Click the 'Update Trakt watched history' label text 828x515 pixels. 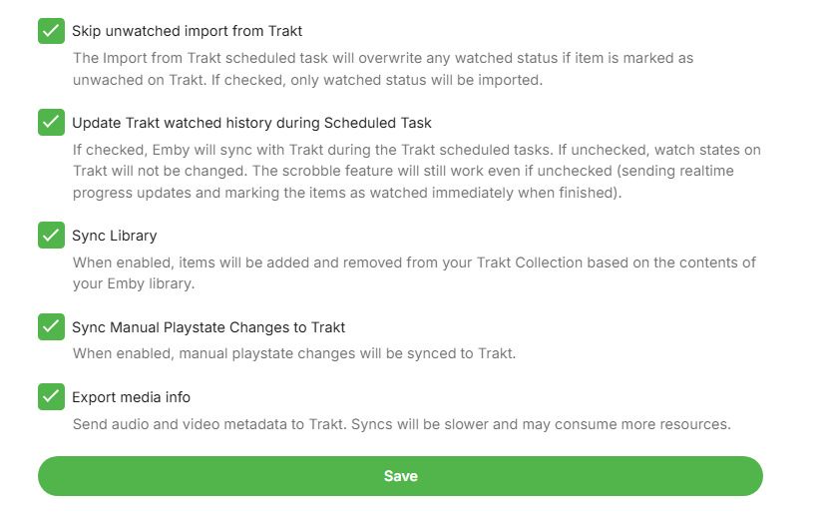(x=251, y=123)
